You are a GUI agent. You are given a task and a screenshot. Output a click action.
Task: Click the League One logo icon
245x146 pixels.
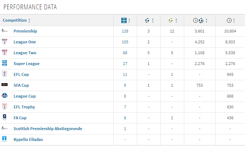tap(5, 42)
